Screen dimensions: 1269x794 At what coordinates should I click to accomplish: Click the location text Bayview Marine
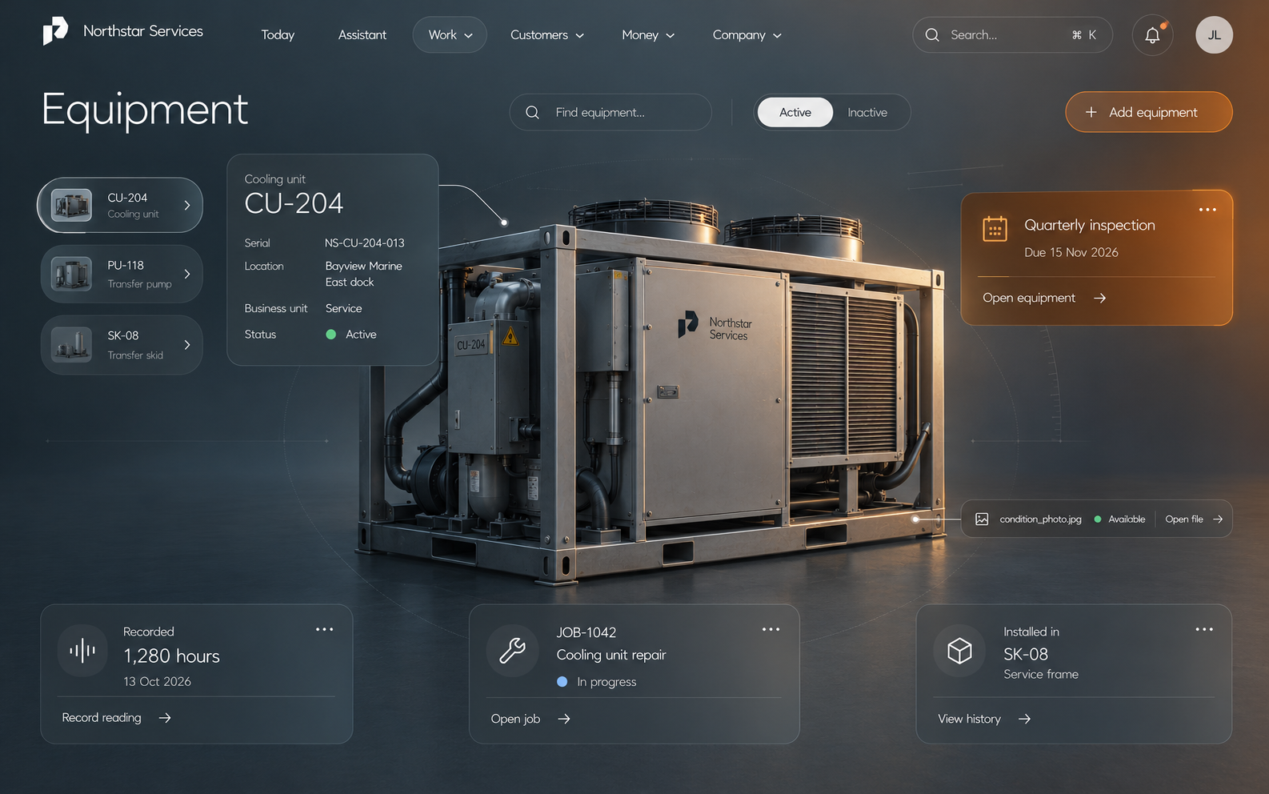coord(364,266)
